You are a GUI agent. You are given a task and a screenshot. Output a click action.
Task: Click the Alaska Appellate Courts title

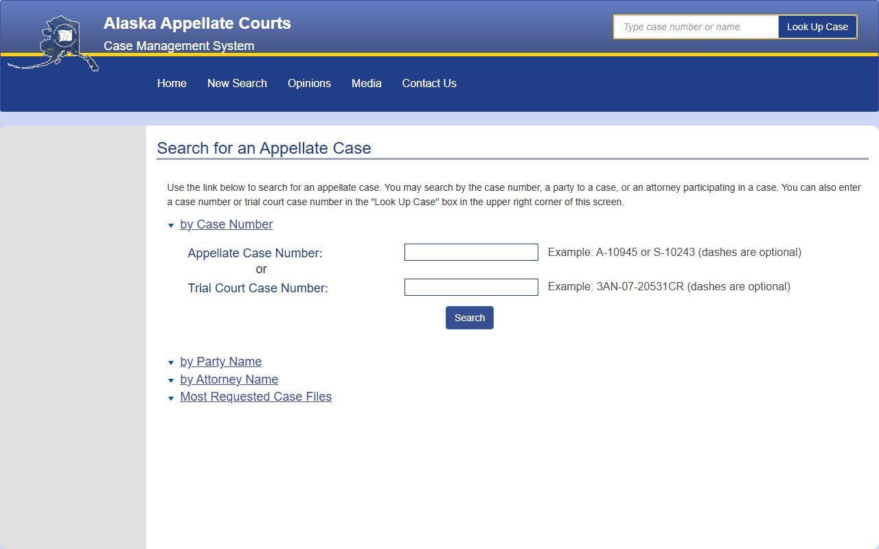pos(197,23)
